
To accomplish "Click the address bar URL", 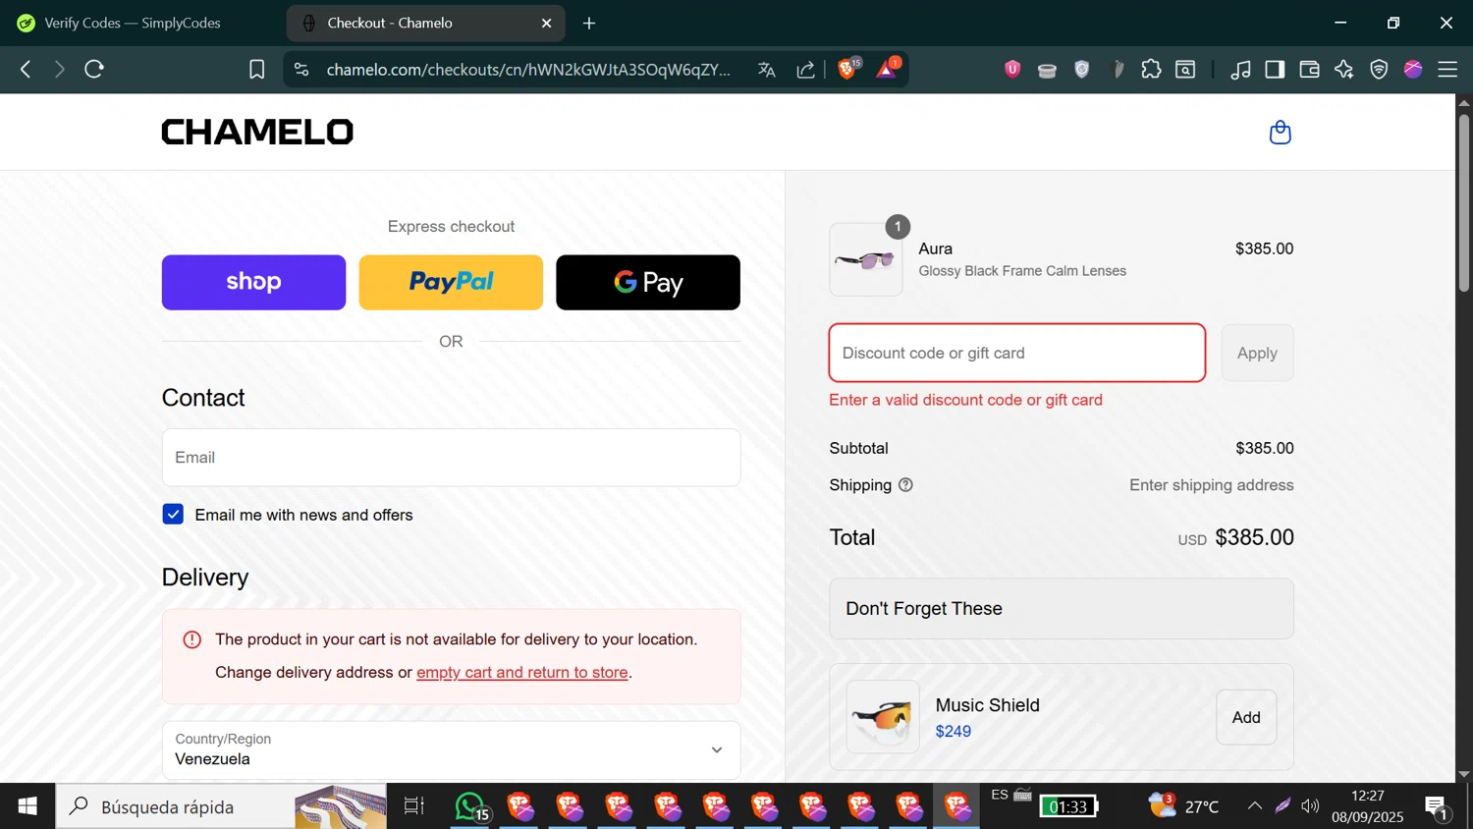I will (528, 70).
